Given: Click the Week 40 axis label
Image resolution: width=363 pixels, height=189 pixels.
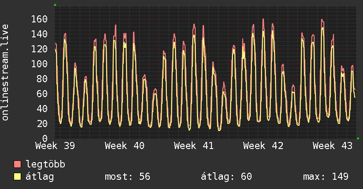Looking at the screenshot, I should pos(125,146).
